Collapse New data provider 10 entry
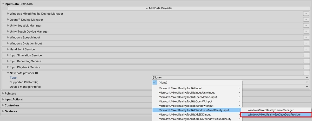The height and width of the screenshot is (121, 312). (8, 73)
